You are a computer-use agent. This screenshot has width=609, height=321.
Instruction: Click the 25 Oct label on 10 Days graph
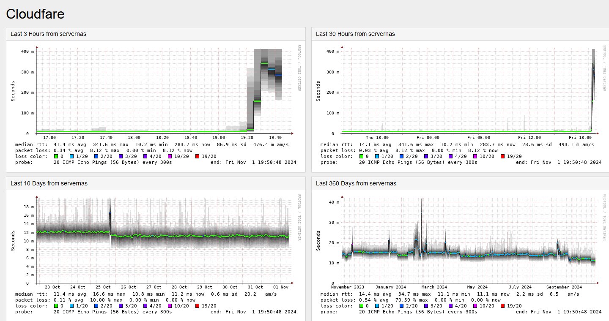click(x=104, y=287)
